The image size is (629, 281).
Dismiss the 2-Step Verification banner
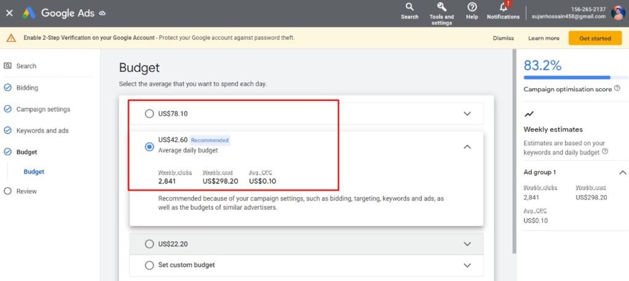[502, 38]
